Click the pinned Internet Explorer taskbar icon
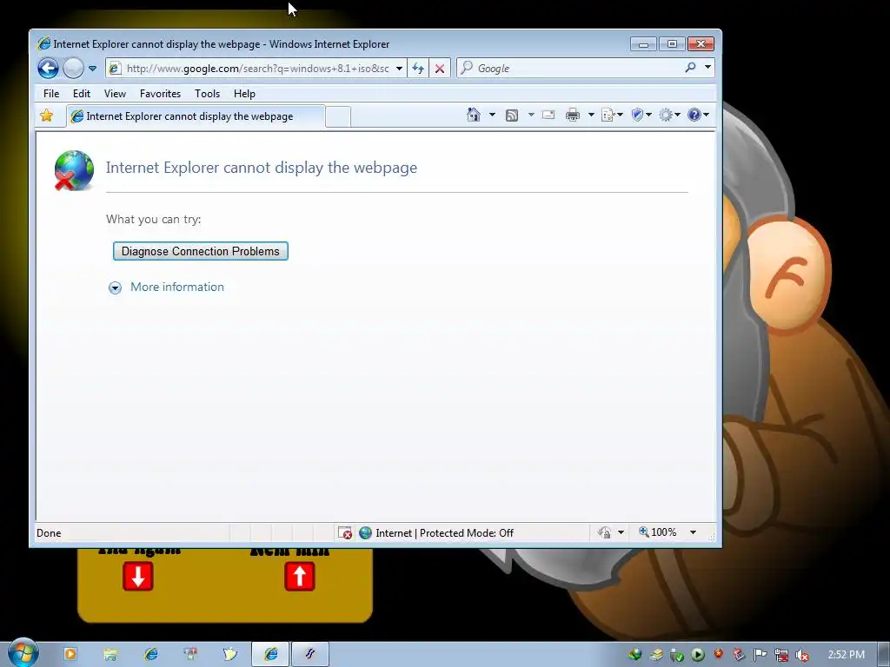This screenshot has height=667, width=890. (151, 654)
